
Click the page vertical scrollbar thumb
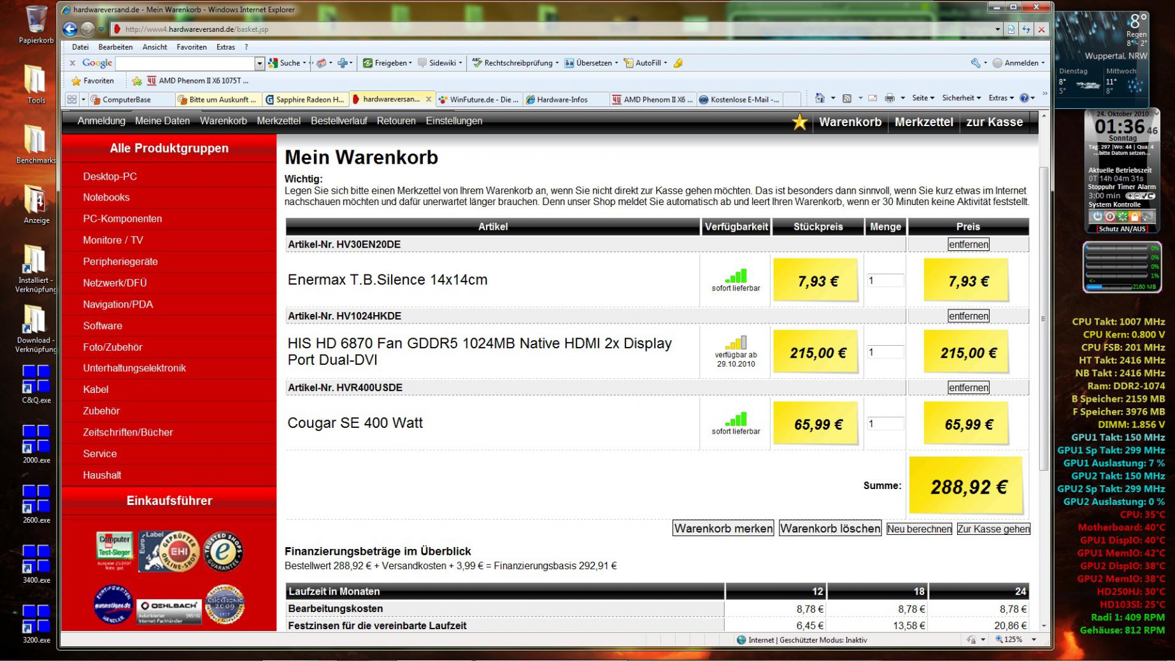coord(1043,318)
